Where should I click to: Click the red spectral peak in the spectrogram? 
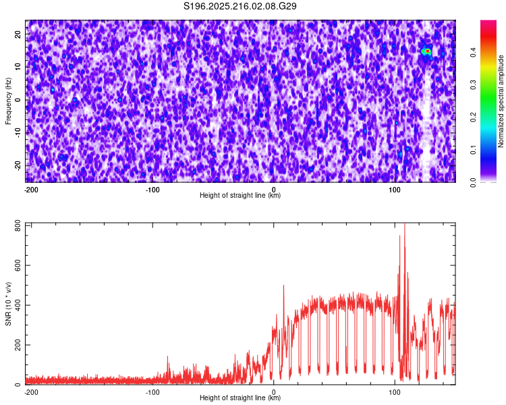pos(427,51)
